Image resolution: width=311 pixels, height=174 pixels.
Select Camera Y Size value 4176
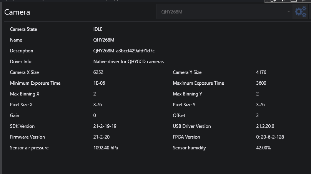tap(261, 72)
